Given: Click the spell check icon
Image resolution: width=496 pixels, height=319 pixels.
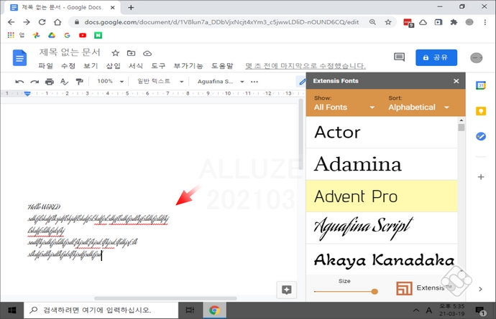Looking at the screenshot, I should click(x=64, y=82).
